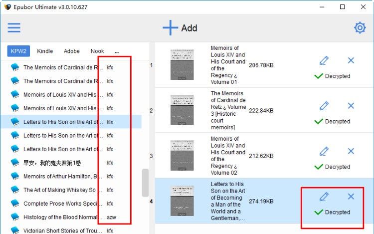374x234 pixels.
Task: Close the Epubor Ultimate window
Action: click(363, 7)
